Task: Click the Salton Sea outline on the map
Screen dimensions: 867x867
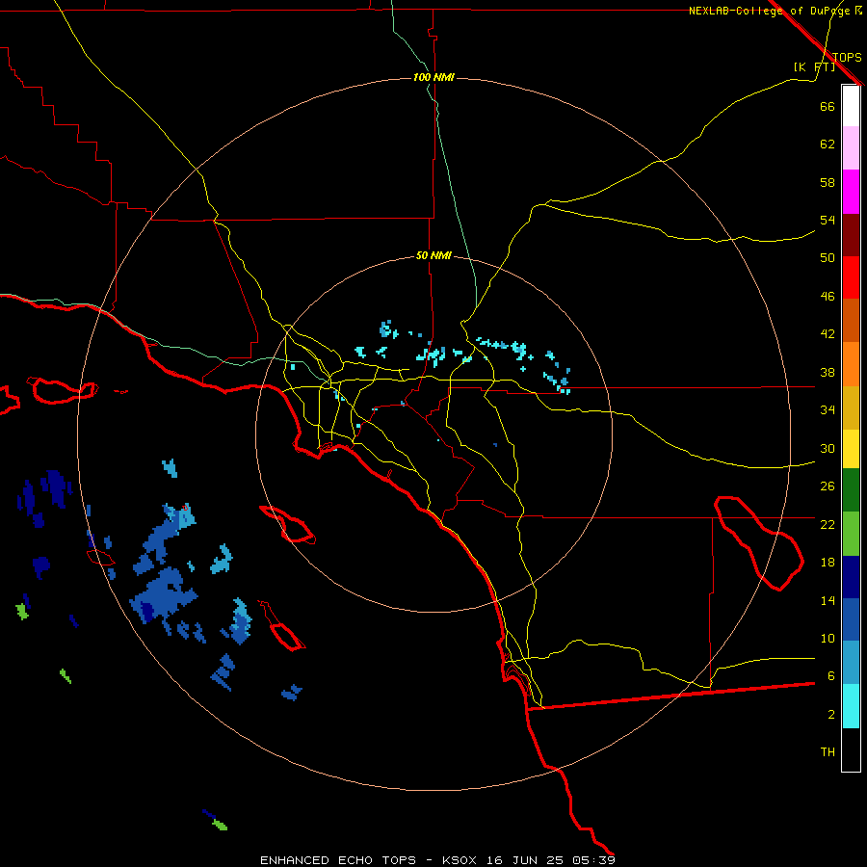Action: click(x=759, y=543)
